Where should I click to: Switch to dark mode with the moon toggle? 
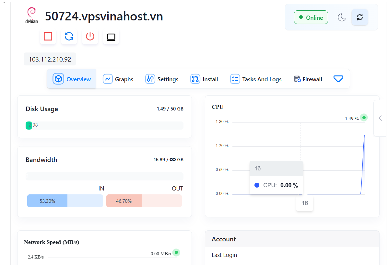coord(342,17)
